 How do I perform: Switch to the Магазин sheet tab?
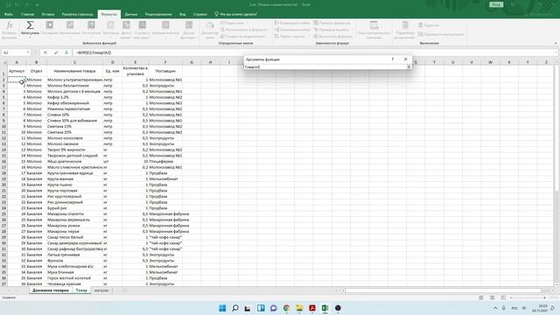click(x=101, y=290)
